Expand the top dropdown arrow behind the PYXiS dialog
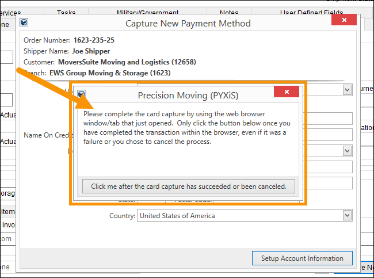The height and width of the screenshot is (278, 374). point(348,90)
